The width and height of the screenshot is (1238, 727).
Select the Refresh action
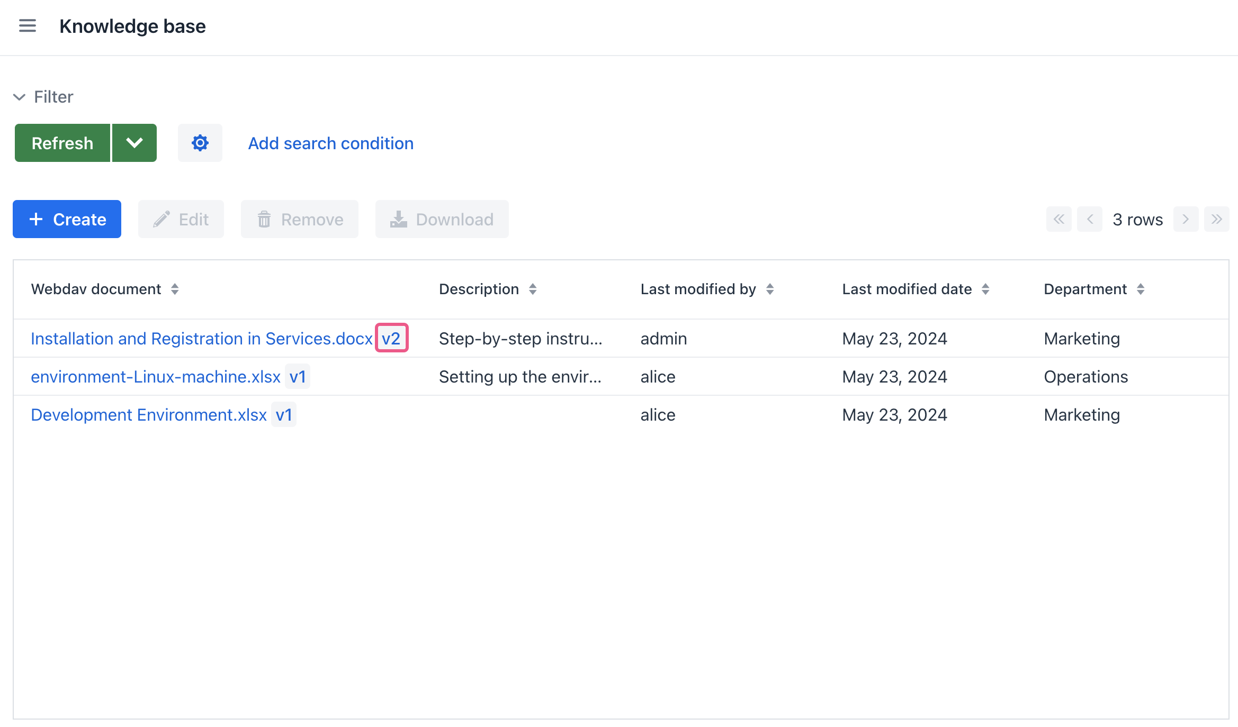tap(62, 142)
